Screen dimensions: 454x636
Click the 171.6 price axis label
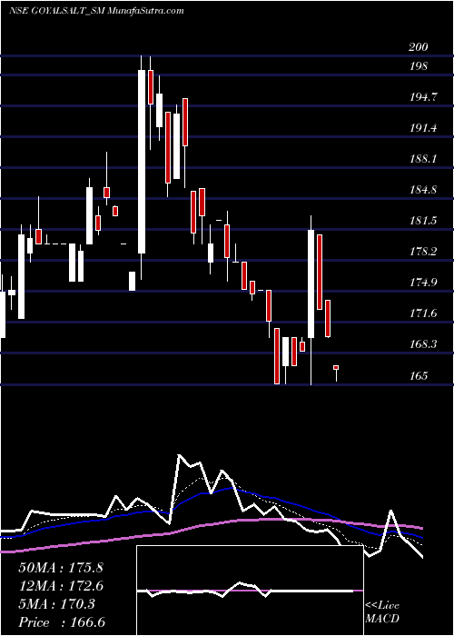(x=423, y=313)
